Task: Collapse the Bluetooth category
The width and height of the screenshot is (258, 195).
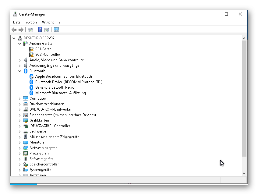Action: tap(20, 71)
